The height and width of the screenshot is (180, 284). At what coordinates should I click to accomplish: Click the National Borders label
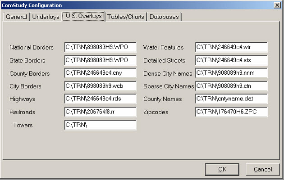pos(32,47)
